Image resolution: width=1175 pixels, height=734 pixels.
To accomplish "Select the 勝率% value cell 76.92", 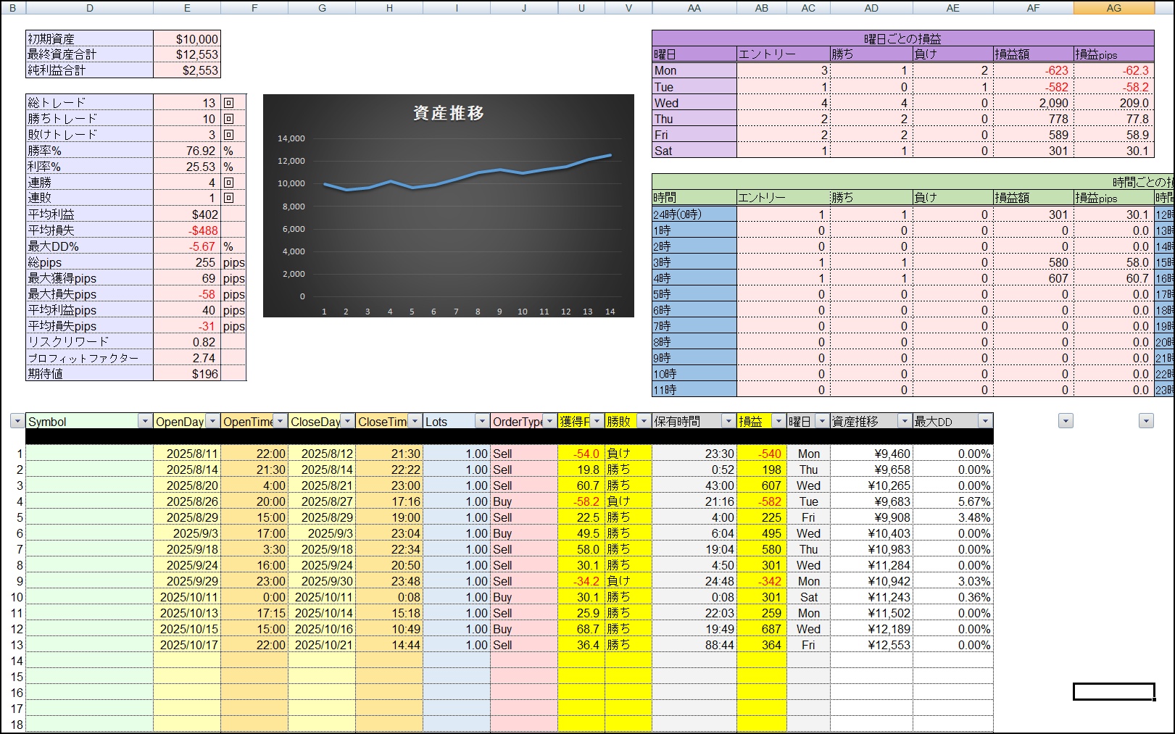I will tap(187, 151).
